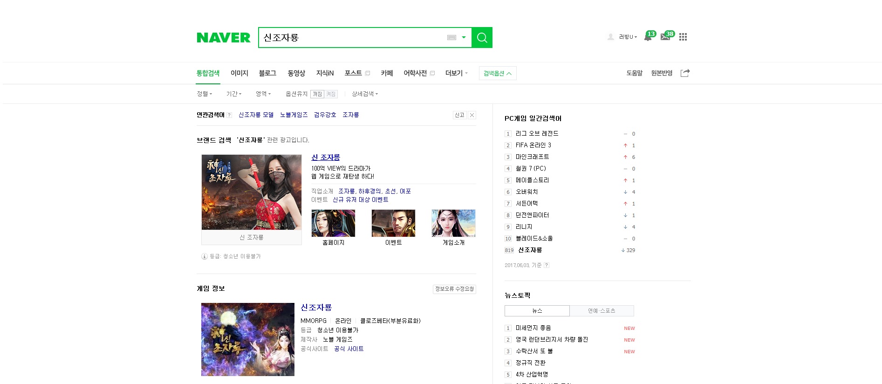The width and height of the screenshot is (882, 384).
Task: Collapse the 검색옵션 toggle button
Action: coord(498,73)
